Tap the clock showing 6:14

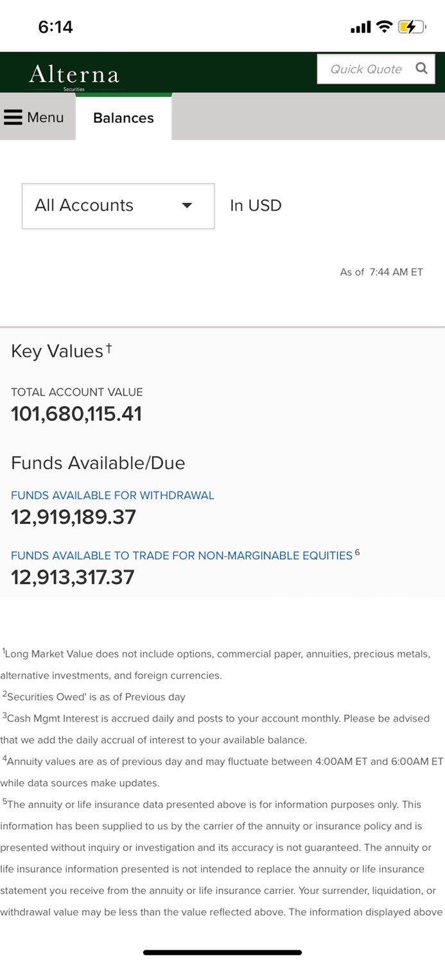(x=57, y=26)
